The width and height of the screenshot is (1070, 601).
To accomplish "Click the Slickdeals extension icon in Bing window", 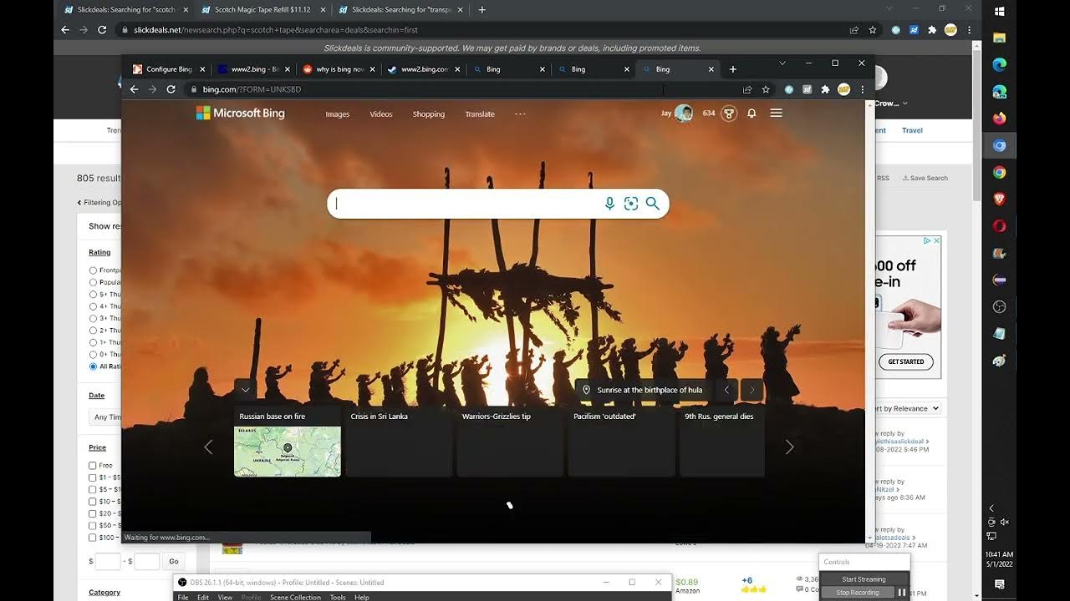I will click(807, 89).
